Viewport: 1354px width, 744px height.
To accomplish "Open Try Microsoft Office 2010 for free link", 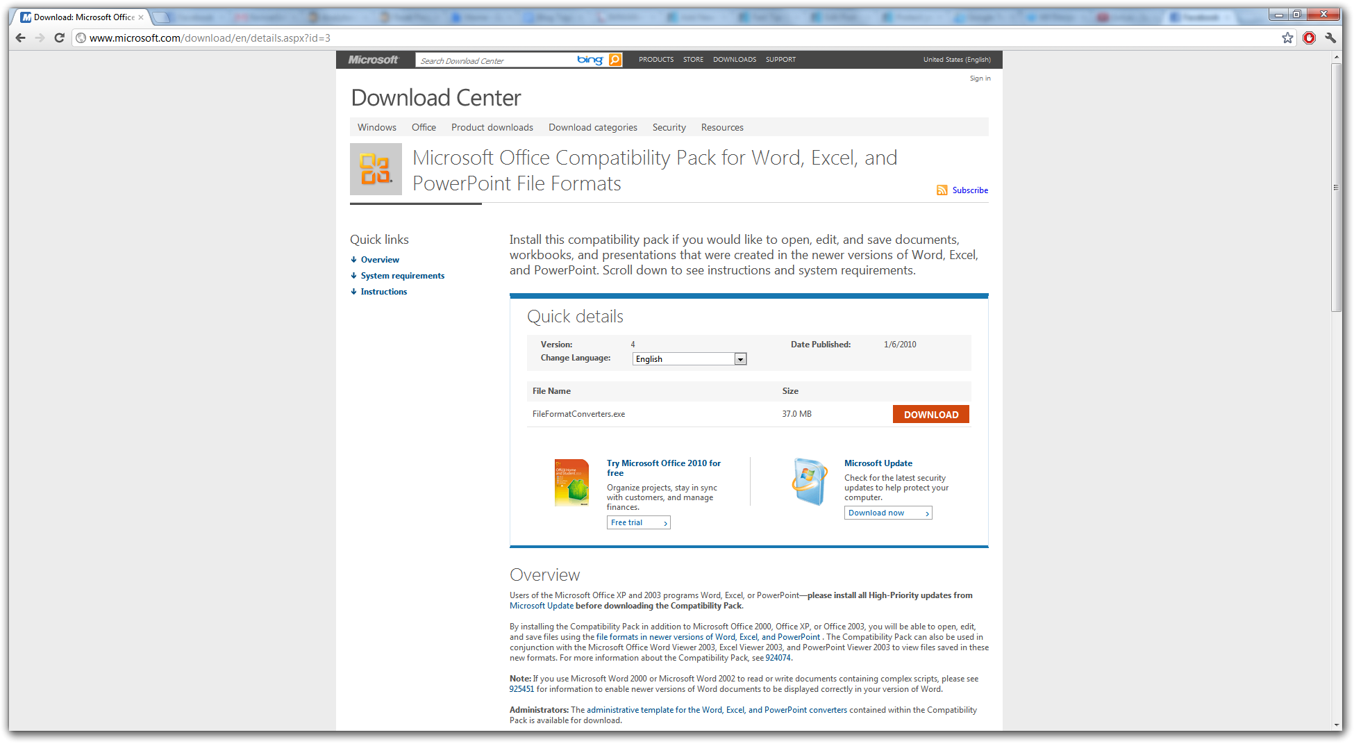I will pyautogui.click(x=664, y=468).
